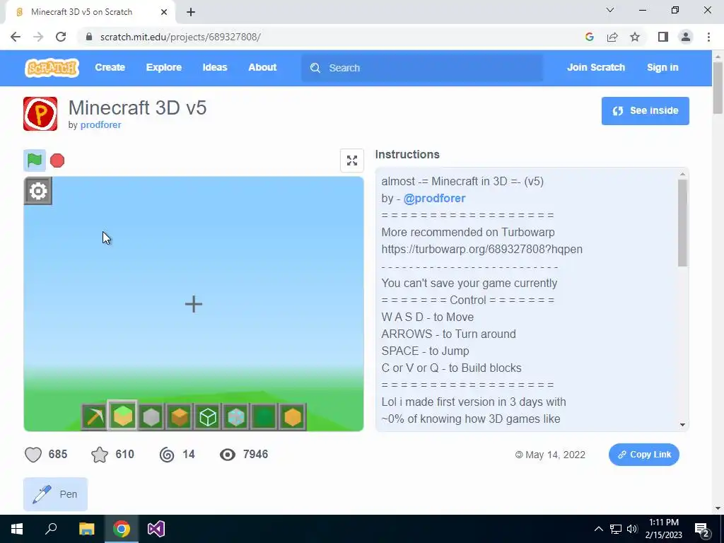Viewport: 724px width, 543px height.
Task: Toggle the browser side panel
Action: click(x=663, y=37)
